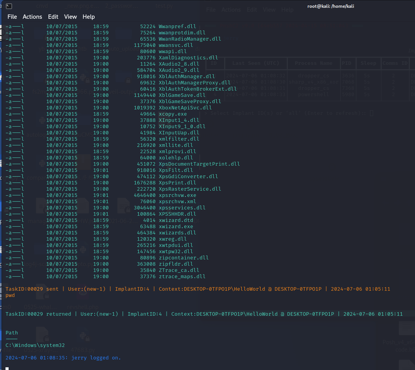Click the ztrace_maps.dll entry
Screen dimensions: 415x370
(x=182, y=277)
